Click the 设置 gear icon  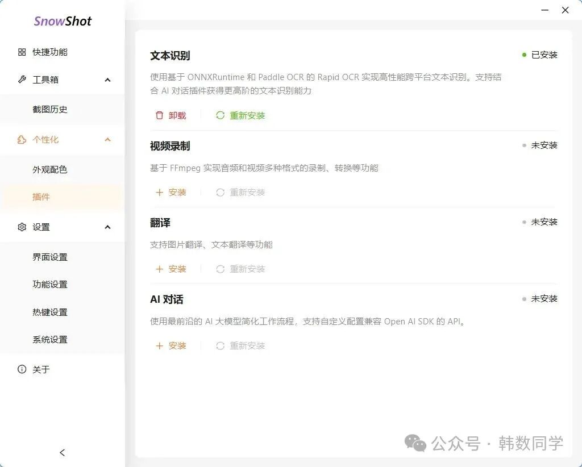point(22,227)
